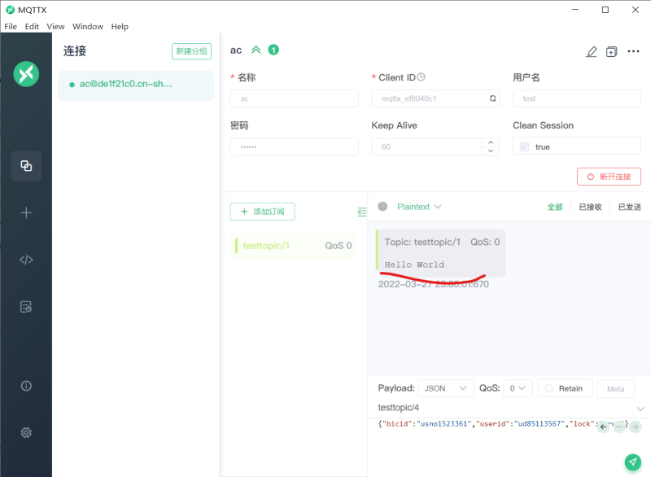Image resolution: width=651 pixels, height=477 pixels.
Task: Open the View menu
Action: coord(55,27)
